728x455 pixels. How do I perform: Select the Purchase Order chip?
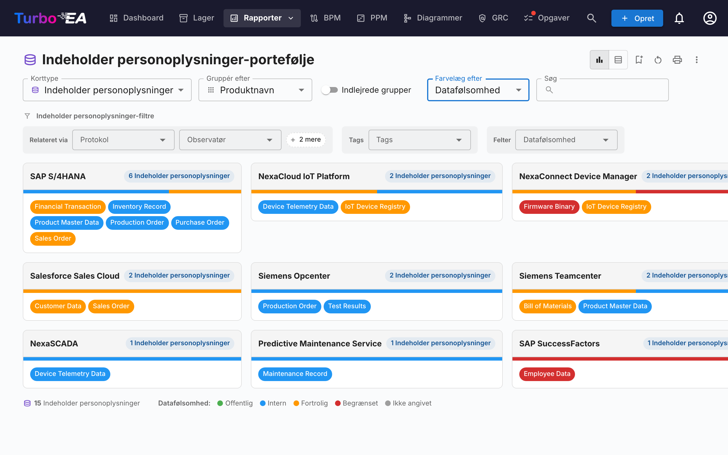200,223
